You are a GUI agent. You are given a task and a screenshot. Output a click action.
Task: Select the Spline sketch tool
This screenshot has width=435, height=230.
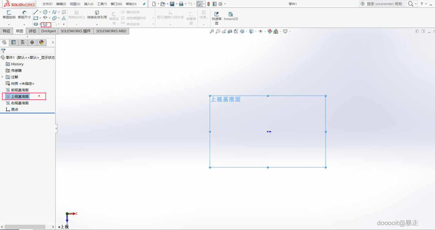click(54, 12)
